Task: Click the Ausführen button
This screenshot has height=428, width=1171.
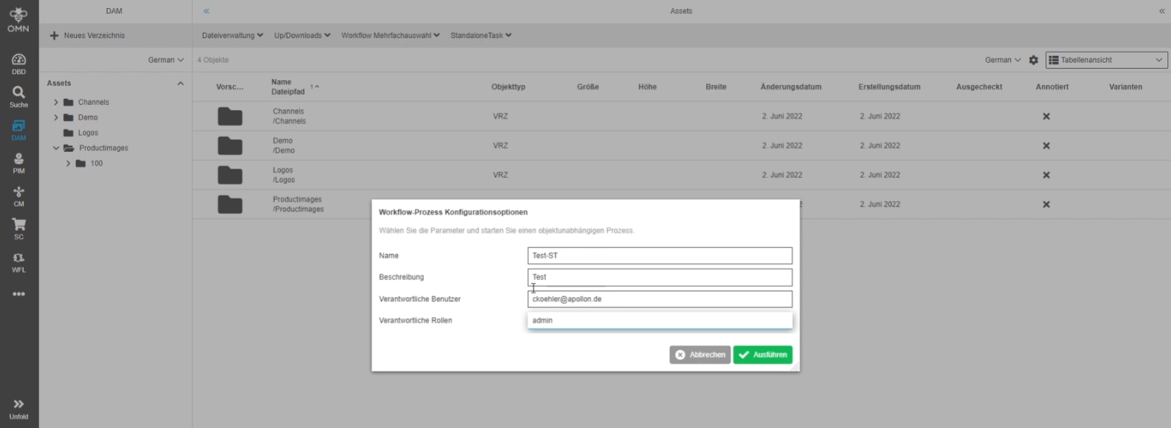Action: click(x=763, y=354)
